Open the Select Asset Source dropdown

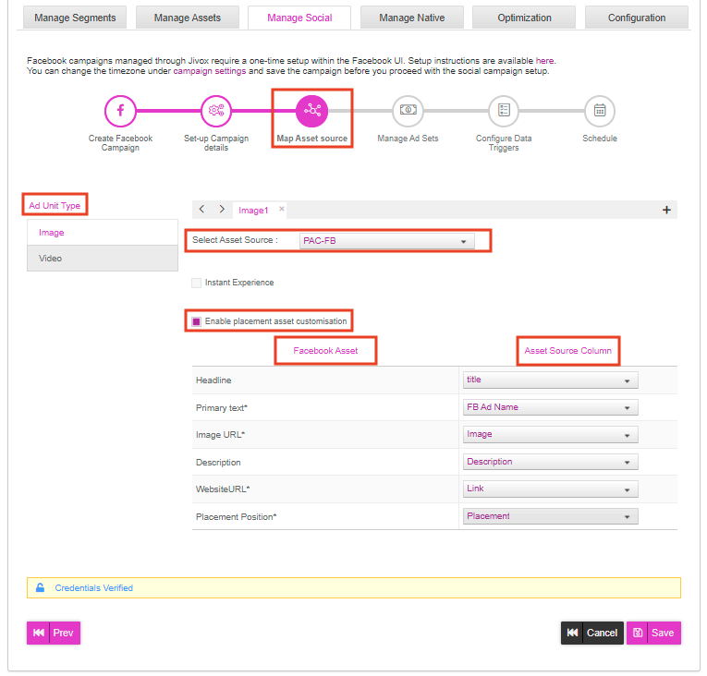(x=387, y=241)
